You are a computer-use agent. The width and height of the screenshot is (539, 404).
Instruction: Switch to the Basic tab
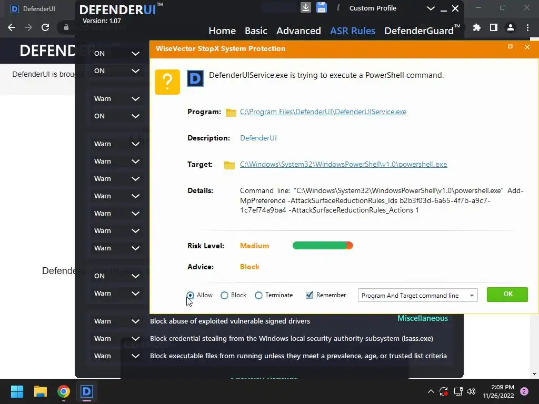coord(256,31)
